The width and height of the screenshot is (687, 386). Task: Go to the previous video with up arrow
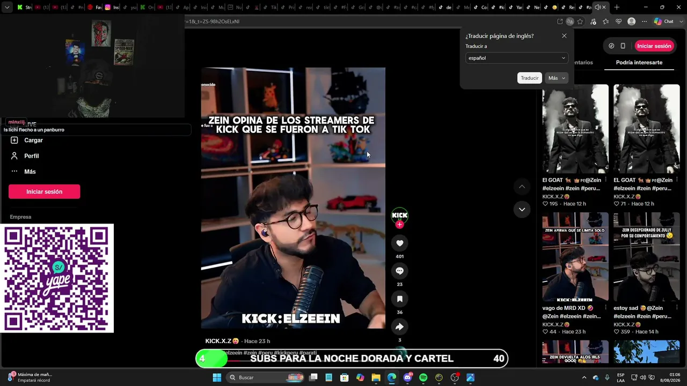click(522, 187)
